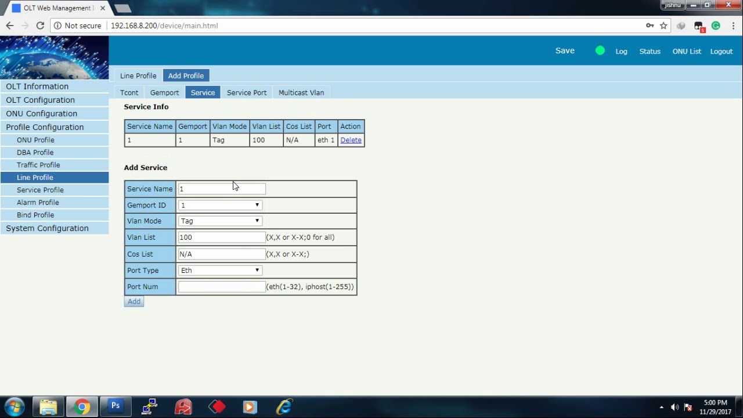Launch Photoshop from the taskbar
Viewport: 743px width, 418px height.
[x=116, y=406]
